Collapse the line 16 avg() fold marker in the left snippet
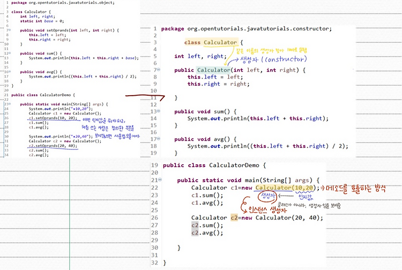 click(10, 72)
